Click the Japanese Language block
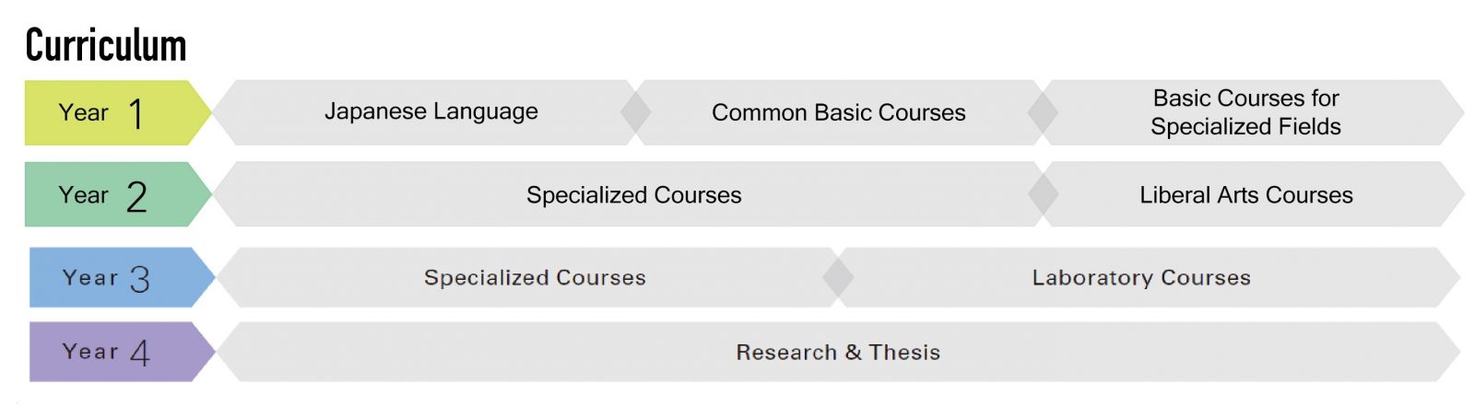 pyautogui.click(x=431, y=112)
